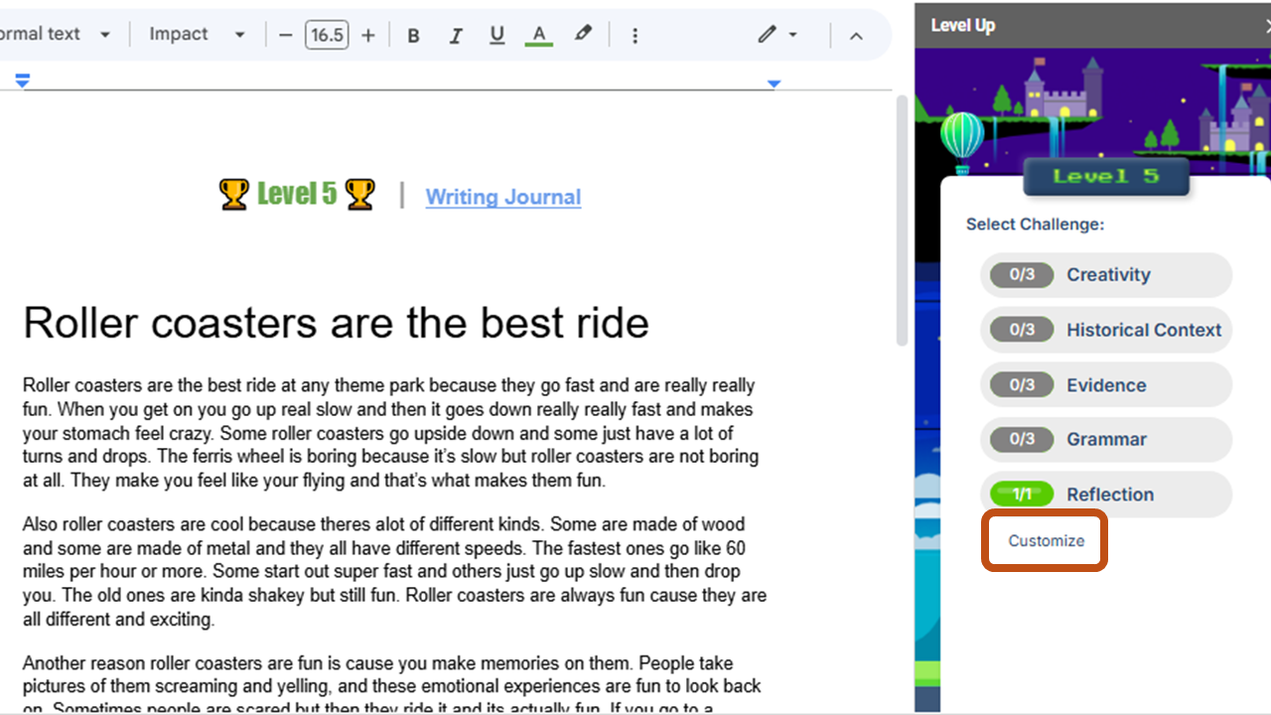This screenshot has height=715, width=1271.
Task: Click the 0/3 badge next to Creativity
Action: click(x=1022, y=275)
